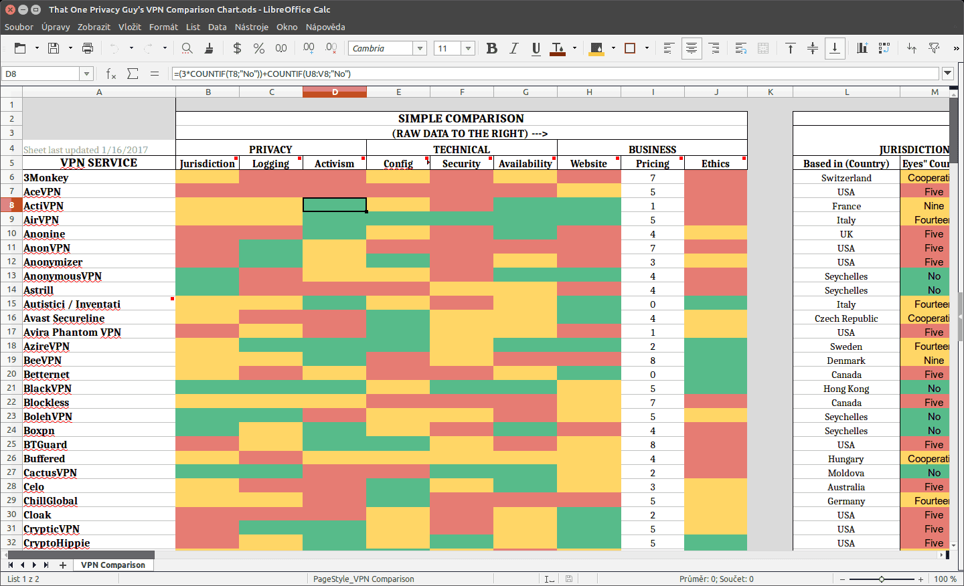Click the borders icon
The width and height of the screenshot is (964, 586).
tap(630, 48)
